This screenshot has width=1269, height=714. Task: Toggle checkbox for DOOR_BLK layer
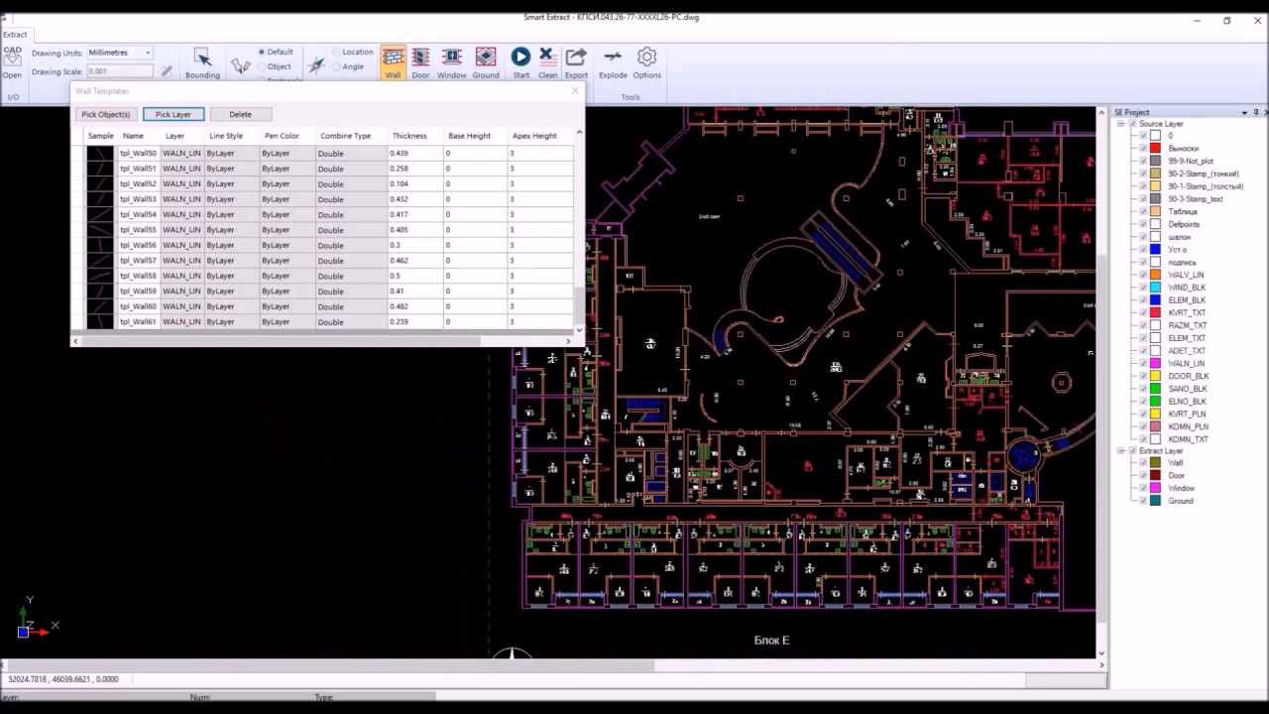(x=1143, y=376)
